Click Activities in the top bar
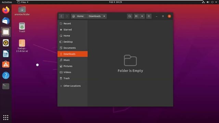This screenshot has width=219, height=123. (x=7, y=2)
